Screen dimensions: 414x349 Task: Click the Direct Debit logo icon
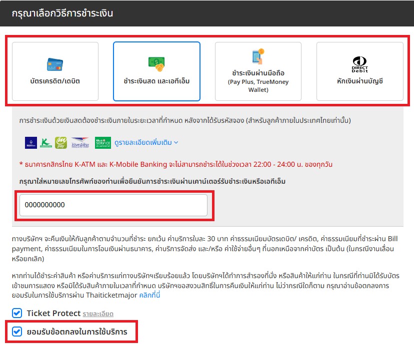[359, 64]
